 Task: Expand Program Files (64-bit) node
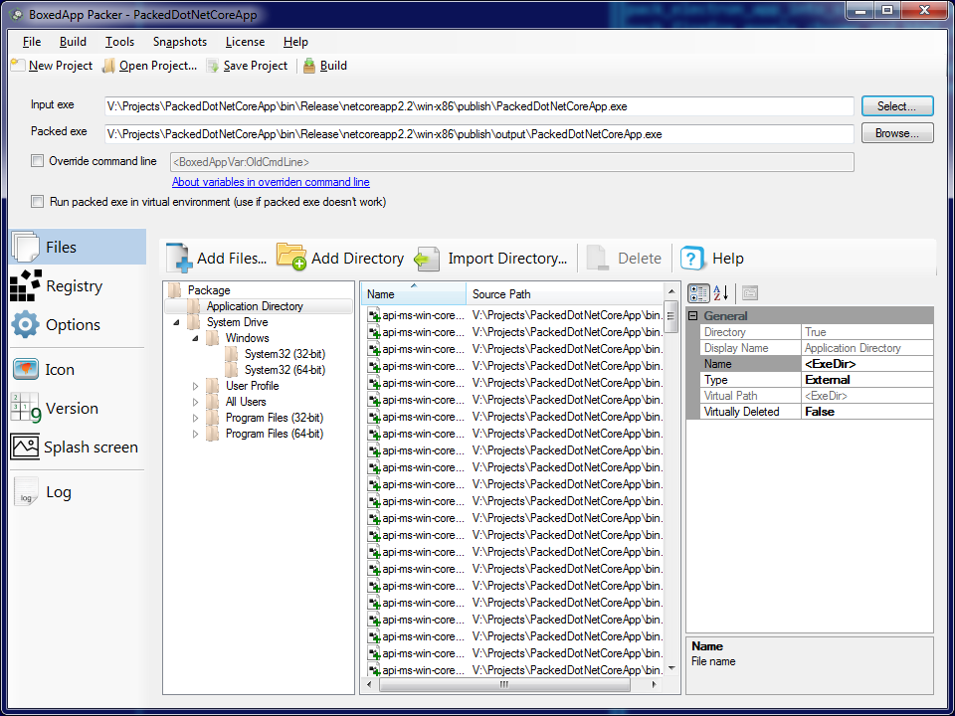[x=196, y=435]
